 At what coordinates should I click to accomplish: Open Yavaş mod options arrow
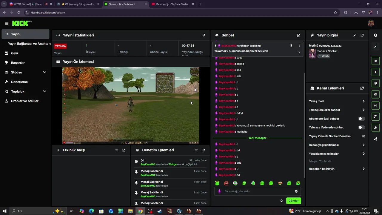pyautogui.click(x=363, y=101)
